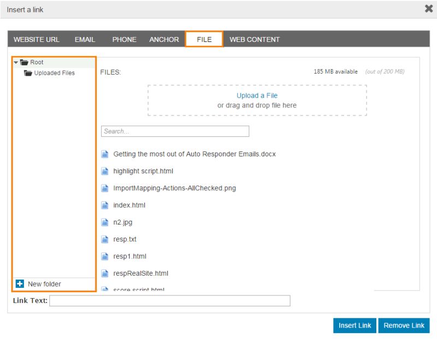Open the EMAIL tab

(85, 39)
